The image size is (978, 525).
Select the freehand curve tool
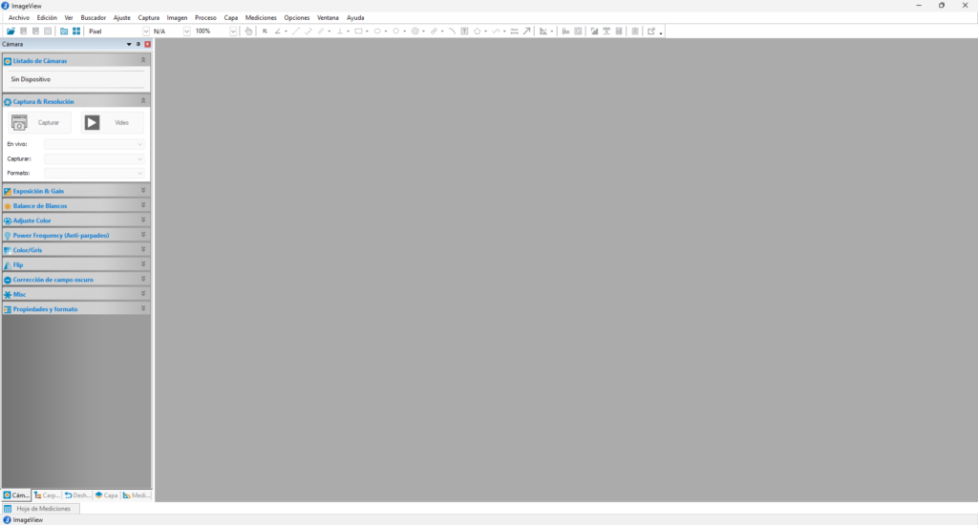[496, 31]
